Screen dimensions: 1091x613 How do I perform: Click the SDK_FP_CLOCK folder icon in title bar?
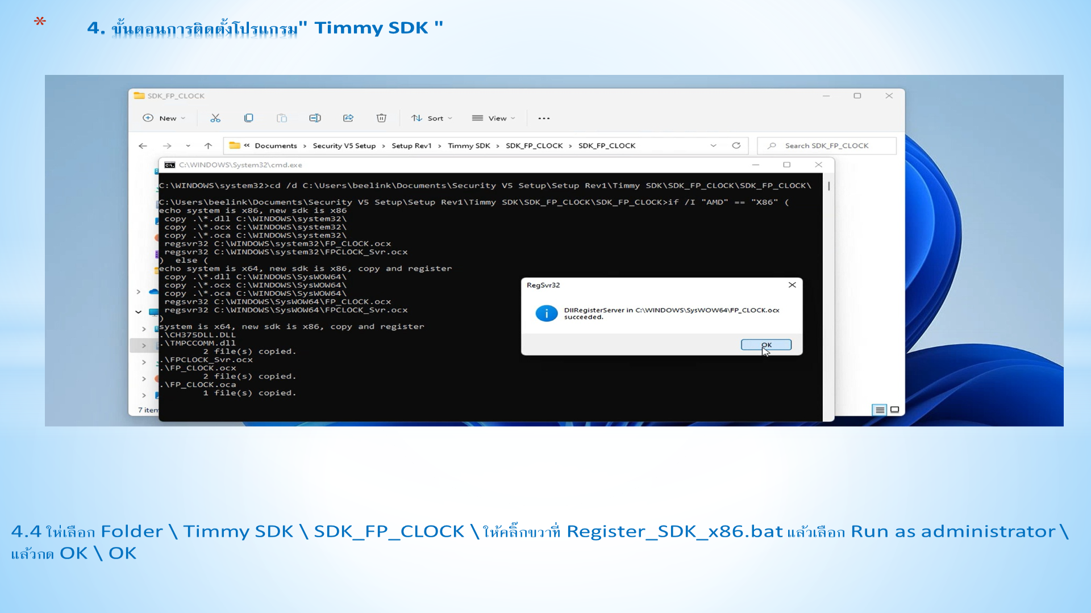pos(139,96)
